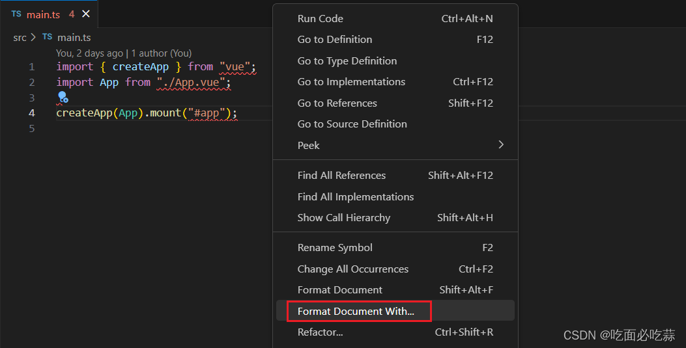
Task: Choose Format Document With... entry
Action: pos(356,311)
